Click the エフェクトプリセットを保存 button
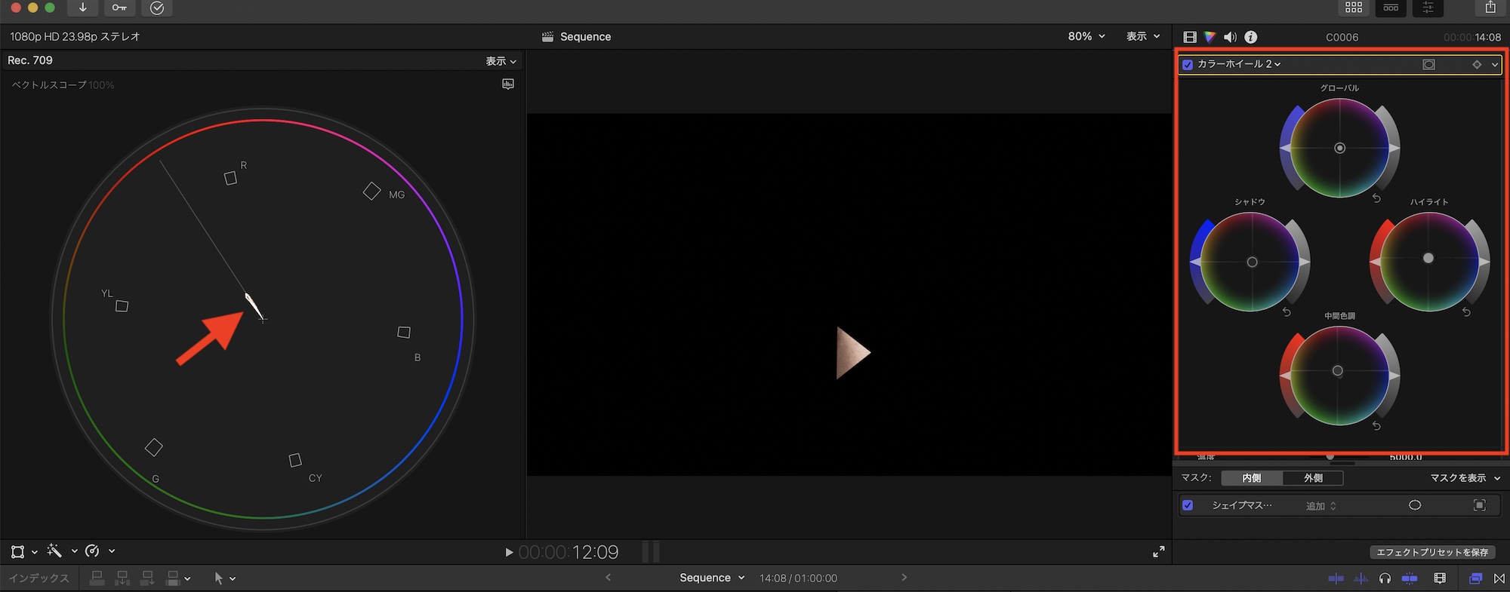The width and height of the screenshot is (1510, 592). [x=1431, y=552]
